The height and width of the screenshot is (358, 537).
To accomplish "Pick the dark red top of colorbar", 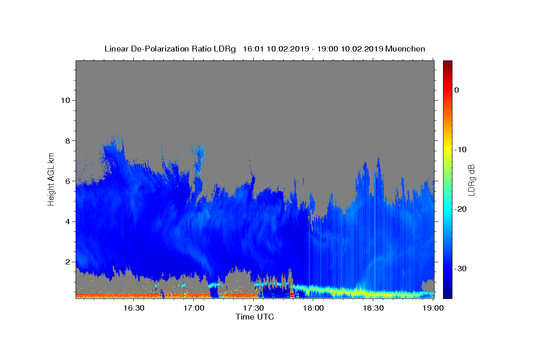I will click(447, 64).
